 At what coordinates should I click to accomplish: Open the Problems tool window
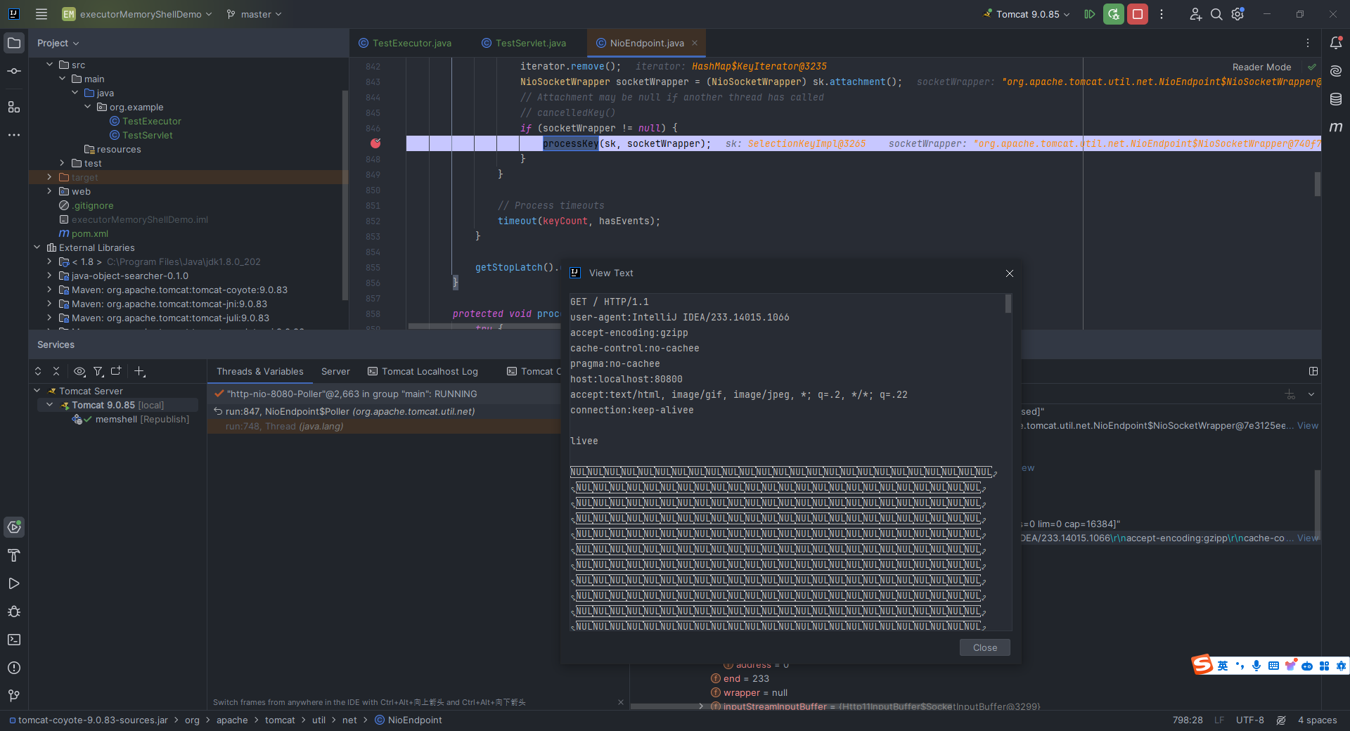[14, 668]
